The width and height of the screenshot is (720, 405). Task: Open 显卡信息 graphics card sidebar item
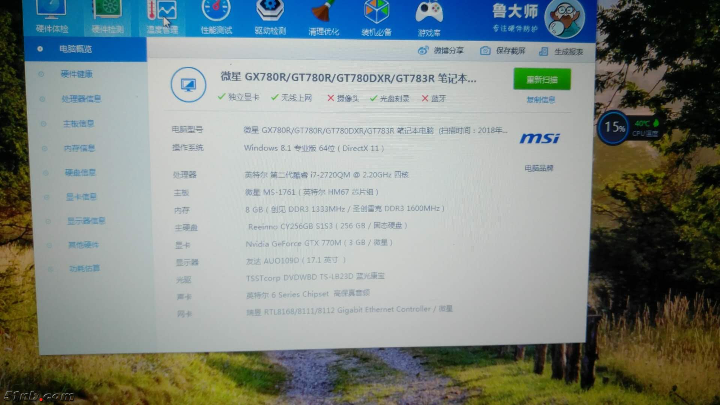81,197
